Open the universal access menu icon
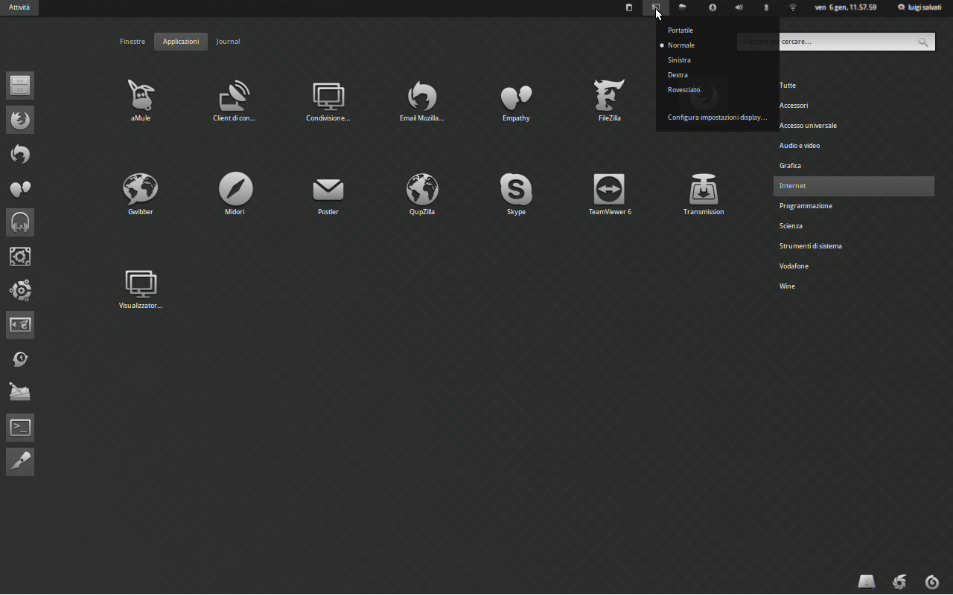The height and width of the screenshot is (595, 953). coord(713,7)
